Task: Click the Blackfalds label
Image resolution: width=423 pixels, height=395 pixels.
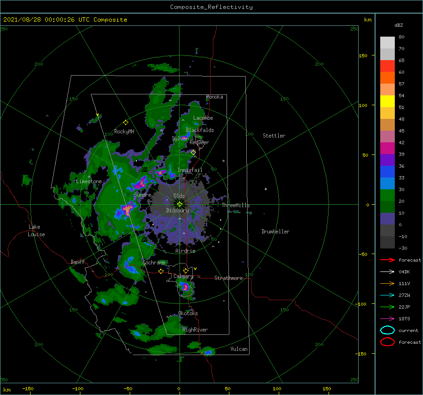Action: 200,130
